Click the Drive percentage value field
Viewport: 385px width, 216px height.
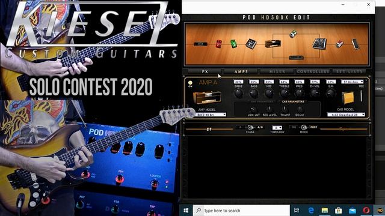(x=238, y=82)
